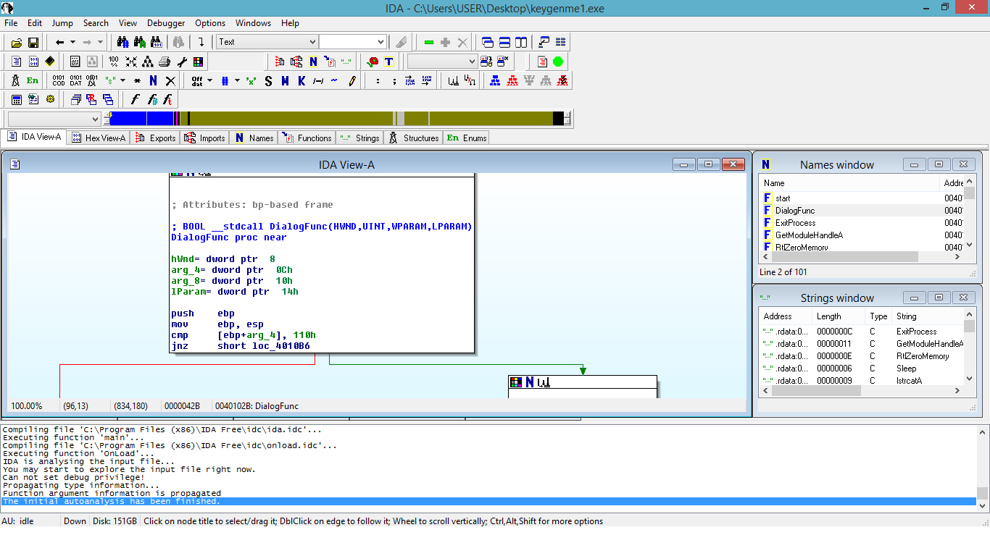Open the address dropdown left of navigation band
Viewport: 990px width, 556px height.
pyautogui.click(x=54, y=119)
